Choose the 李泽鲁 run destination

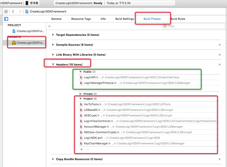coord(34,3)
